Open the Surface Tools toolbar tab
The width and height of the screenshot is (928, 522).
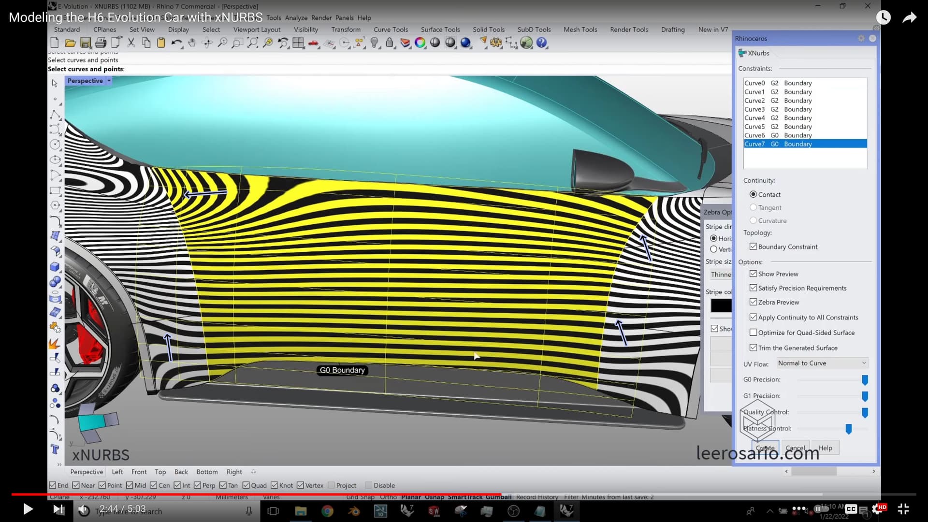(440, 29)
